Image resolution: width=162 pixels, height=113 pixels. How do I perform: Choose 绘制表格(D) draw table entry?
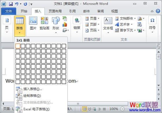point(41,96)
